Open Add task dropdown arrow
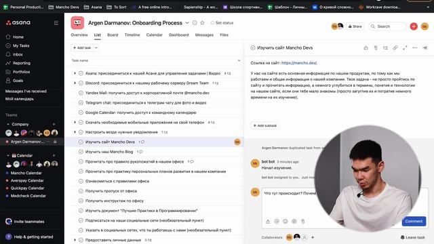The width and height of the screenshot is (434, 244). pos(96,48)
